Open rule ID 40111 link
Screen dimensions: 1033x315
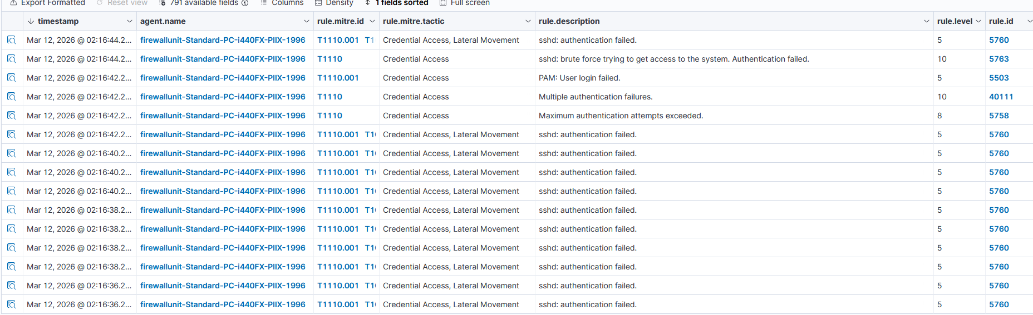[1001, 97]
